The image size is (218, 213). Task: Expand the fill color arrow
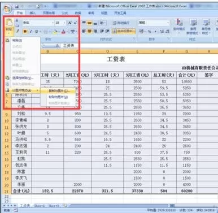[59, 32]
